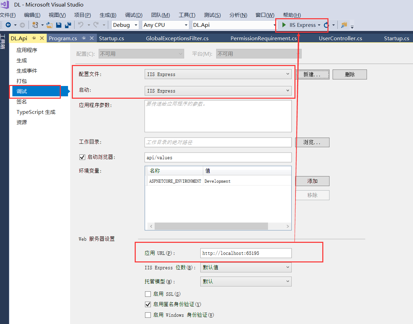This screenshot has width=413, height=324.
Task: Close the DL.Api tab with its X
Action: click(x=42, y=38)
